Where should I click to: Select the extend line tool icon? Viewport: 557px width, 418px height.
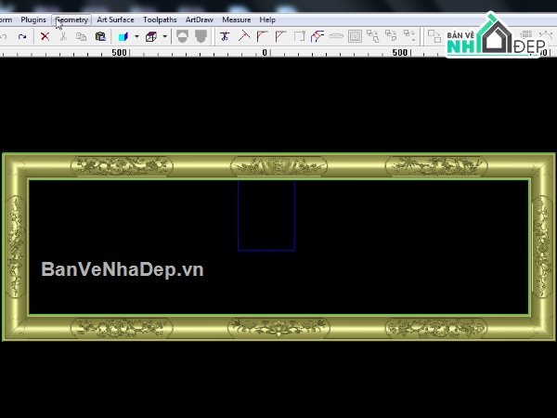[x=244, y=36]
